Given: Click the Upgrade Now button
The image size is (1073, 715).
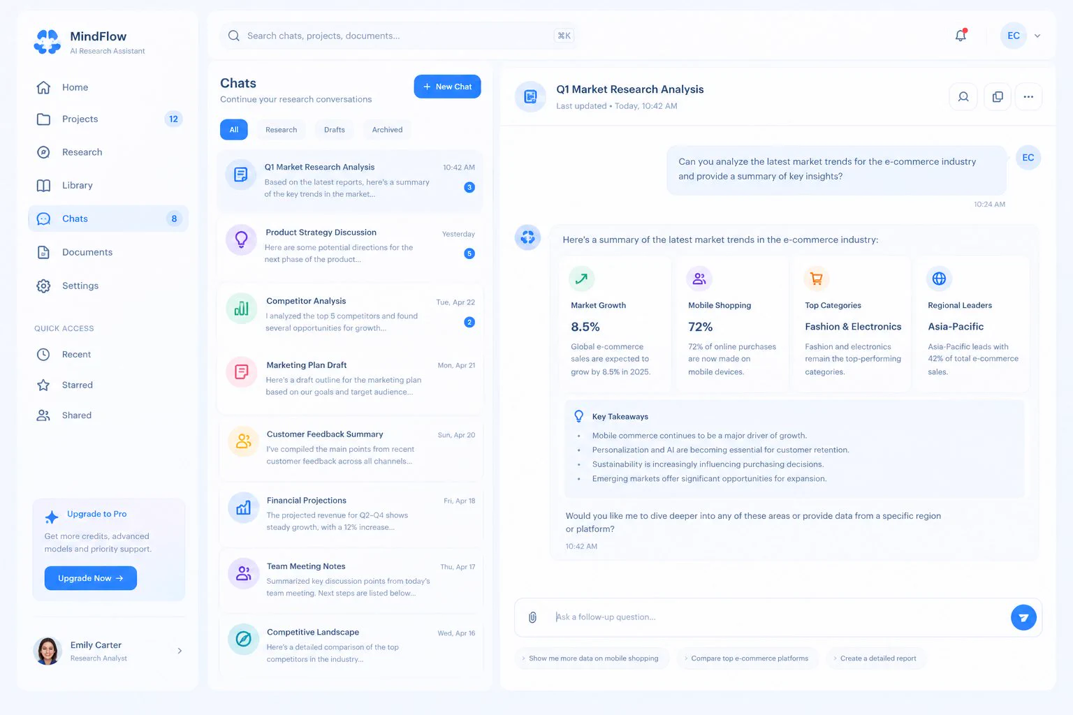Looking at the screenshot, I should tap(91, 578).
